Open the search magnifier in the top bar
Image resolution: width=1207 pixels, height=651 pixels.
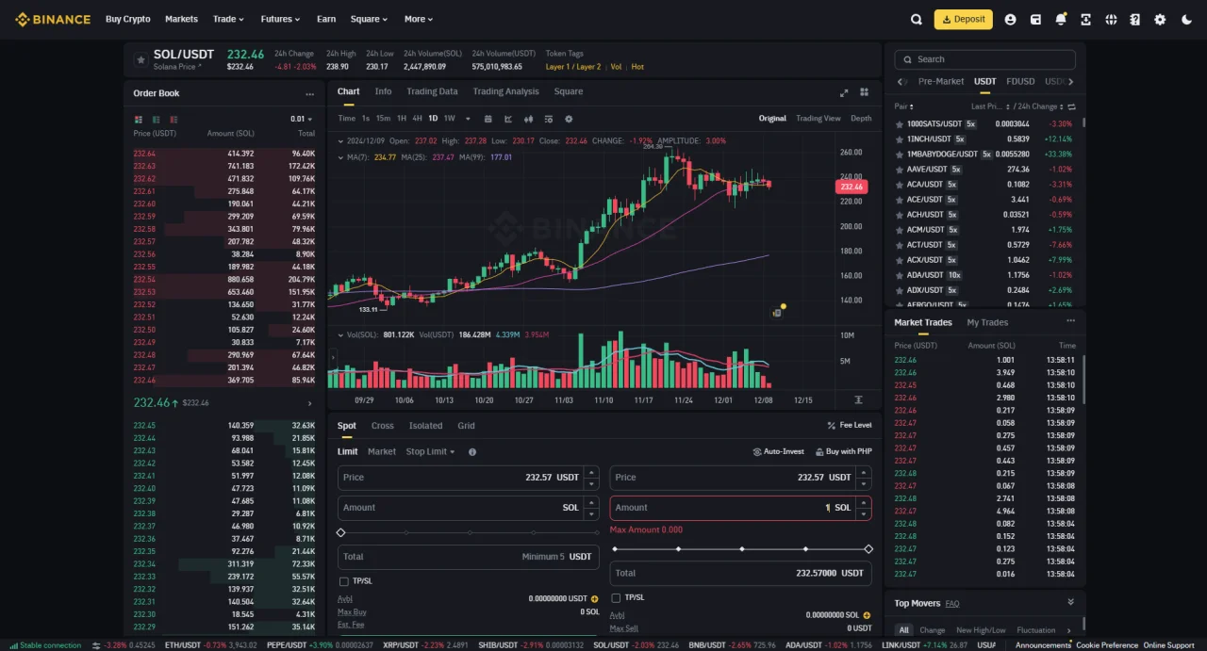(917, 19)
